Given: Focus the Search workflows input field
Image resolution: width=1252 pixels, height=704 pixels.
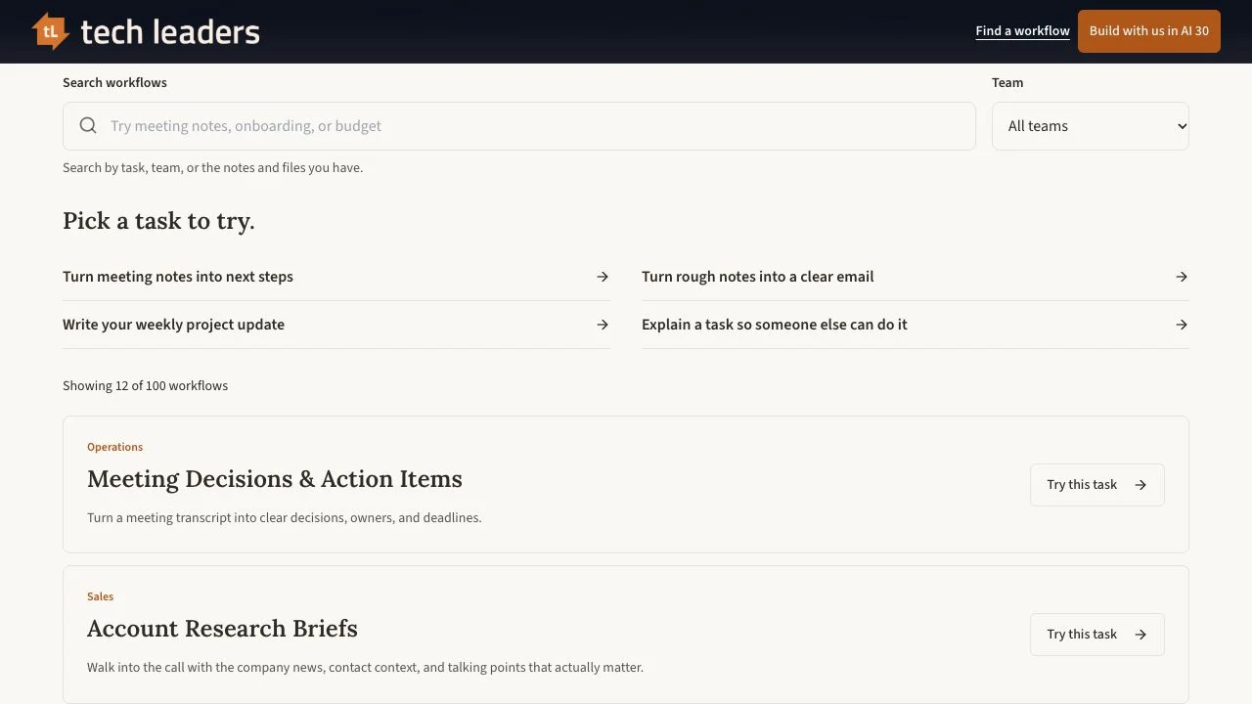Looking at the screenshot, I should pyautogui.click(x=519, y=126).
